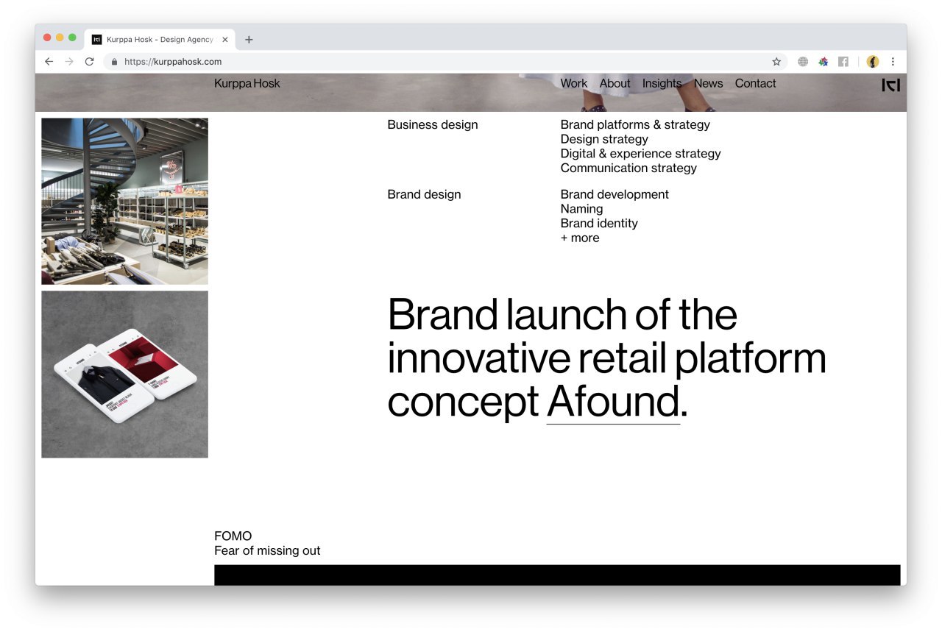Click the Kurppa Hosk site name
942x632 pixels.
click(247, 84)
